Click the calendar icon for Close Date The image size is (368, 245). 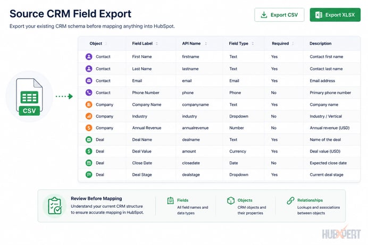click(x=89, y=163)
